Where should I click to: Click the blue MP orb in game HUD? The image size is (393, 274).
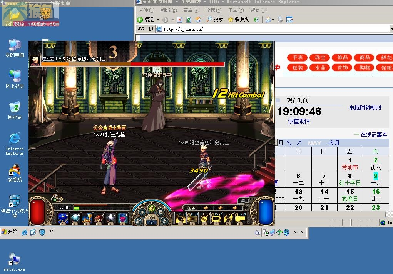pos(266,211)
